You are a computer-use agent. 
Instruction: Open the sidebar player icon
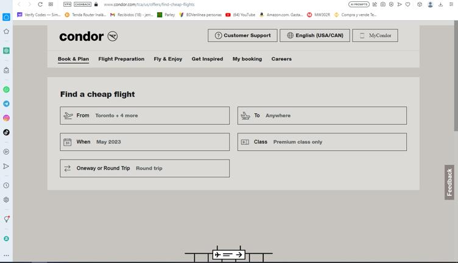(x=6, y=152)
